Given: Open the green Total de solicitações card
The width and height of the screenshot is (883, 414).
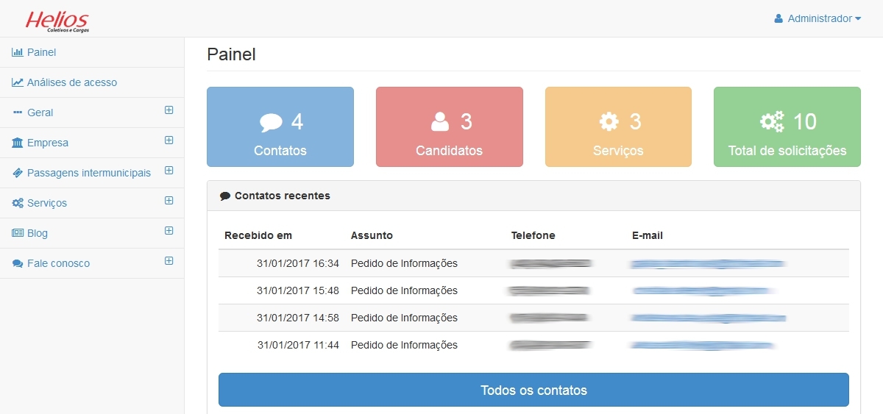Looking at the screenshot, I should click(787, 126).
